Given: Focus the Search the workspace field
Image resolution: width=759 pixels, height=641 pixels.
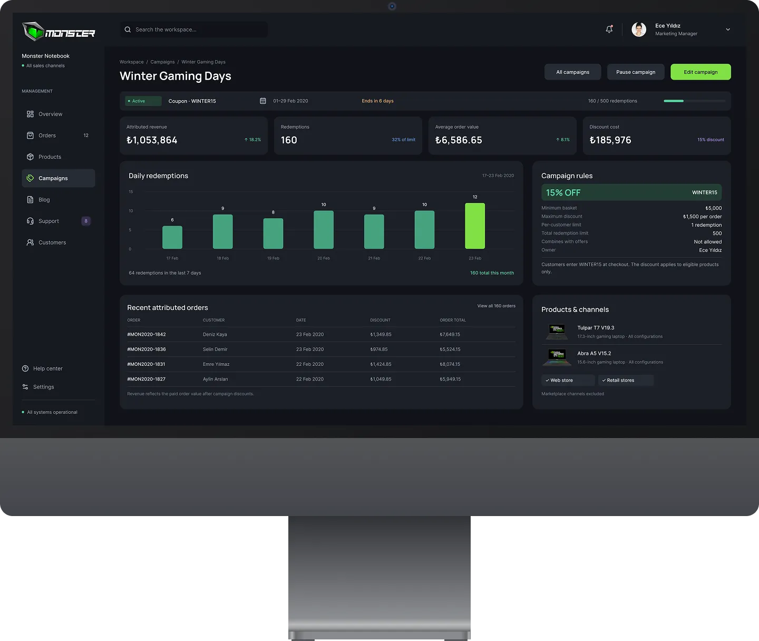Looking at the screenshot, I should [x=193, y=30].
